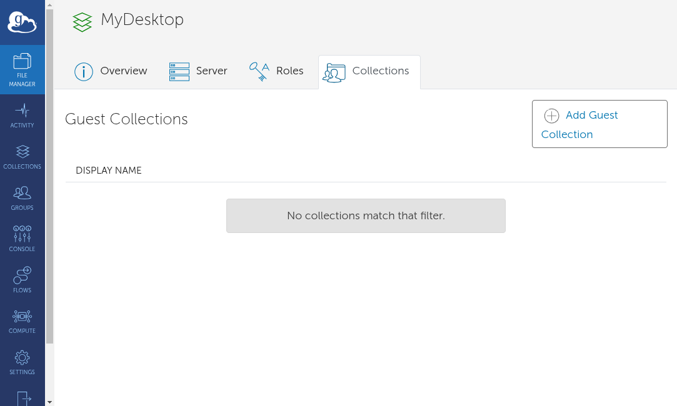Go to the Groups sidebar page
The image size is (677, 406).
tap(22, 198)
